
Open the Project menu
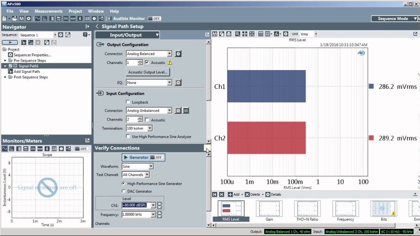pyautogui.click(x=75, y=11)
